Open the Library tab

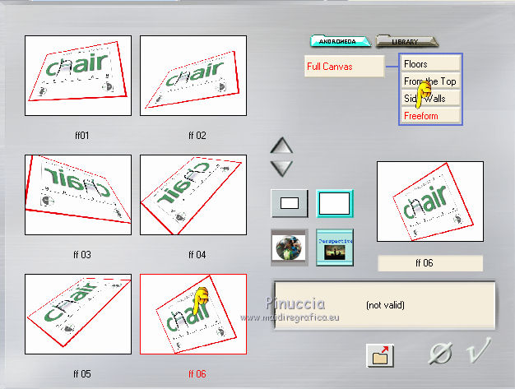coord(406,41)
